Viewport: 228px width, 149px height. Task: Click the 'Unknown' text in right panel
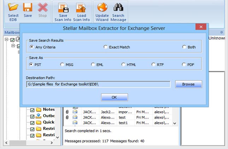coord(217,38)
